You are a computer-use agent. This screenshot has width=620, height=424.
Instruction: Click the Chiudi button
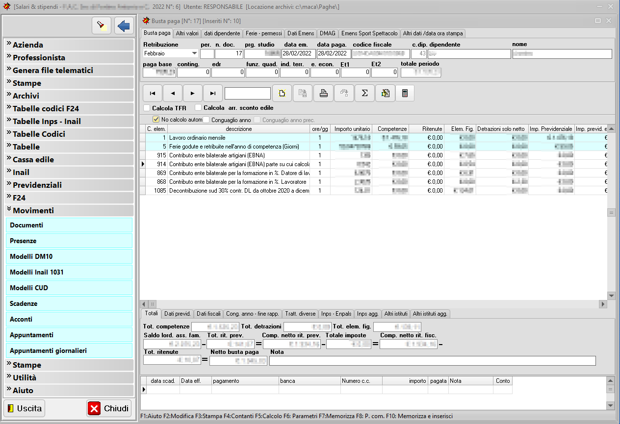pos(109,408)
